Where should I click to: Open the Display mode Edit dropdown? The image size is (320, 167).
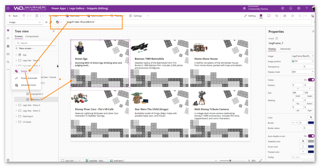(302, 72)
